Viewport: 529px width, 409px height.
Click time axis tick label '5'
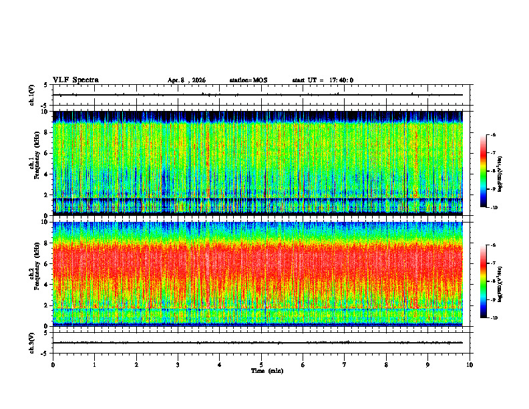[261, 365]
